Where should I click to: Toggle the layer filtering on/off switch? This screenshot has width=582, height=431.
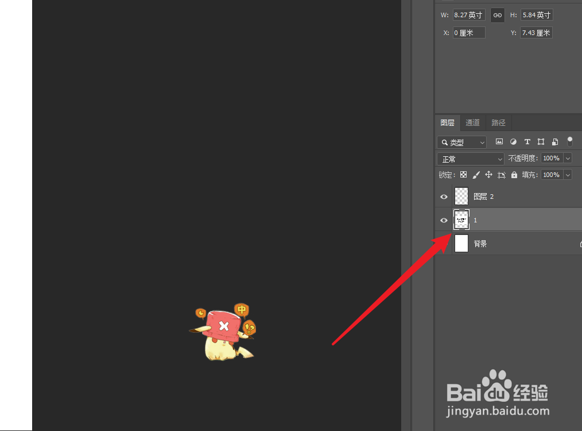570,141
